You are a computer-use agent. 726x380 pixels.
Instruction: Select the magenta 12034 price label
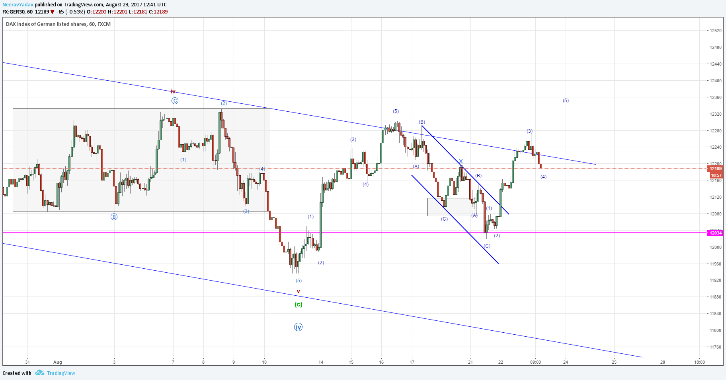(715, 233)
